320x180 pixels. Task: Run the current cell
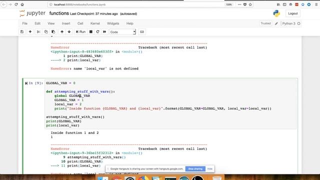coord(80,32)
